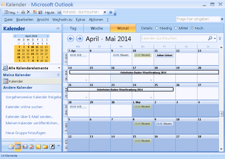
Task: Click the address book icon
Action: (59, 12)
